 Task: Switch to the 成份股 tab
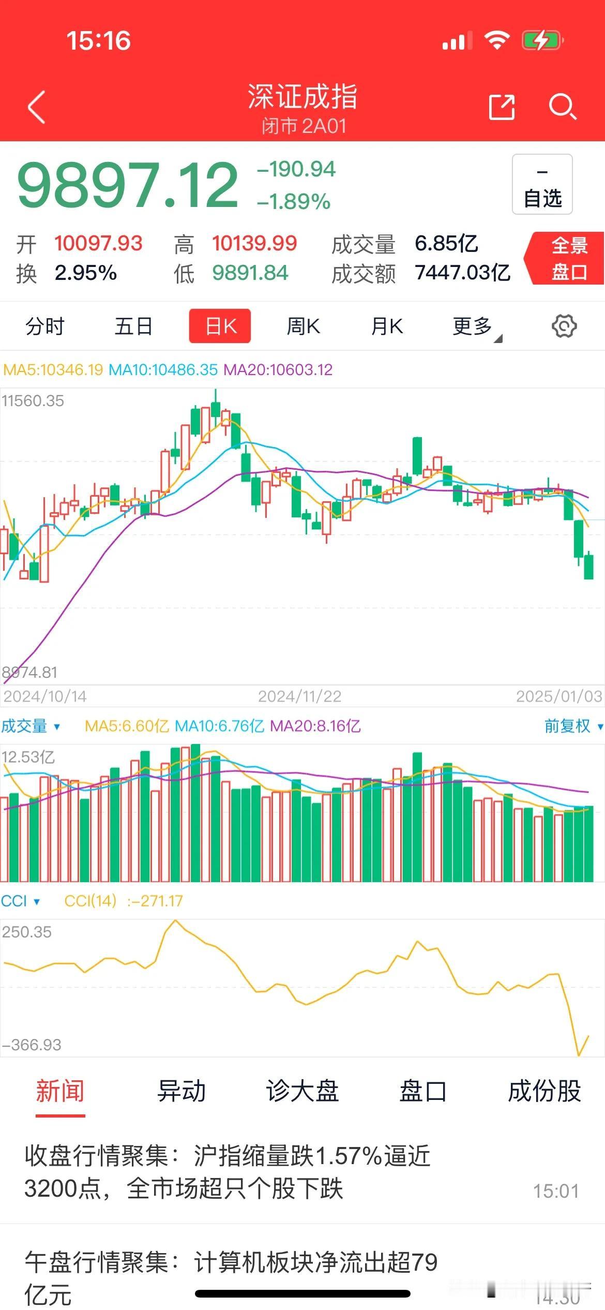pos(544,1091)
